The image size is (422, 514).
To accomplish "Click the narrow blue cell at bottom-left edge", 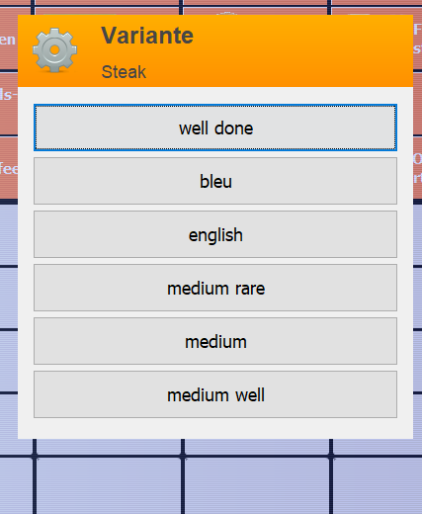I will 16,486.
